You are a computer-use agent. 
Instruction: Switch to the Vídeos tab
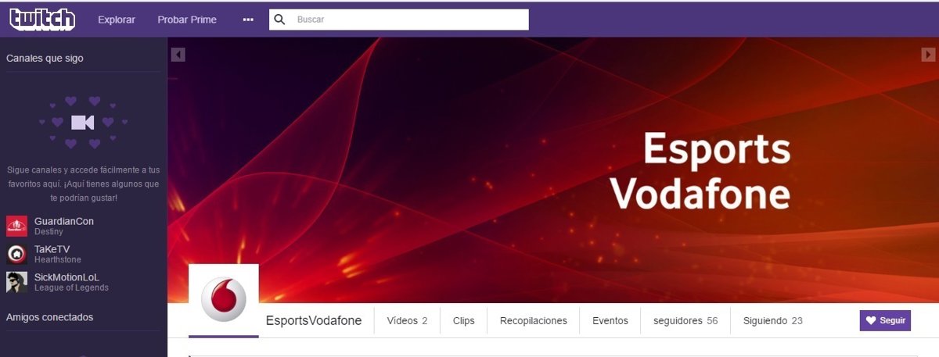pyautogui.click(x=407, y=321)
